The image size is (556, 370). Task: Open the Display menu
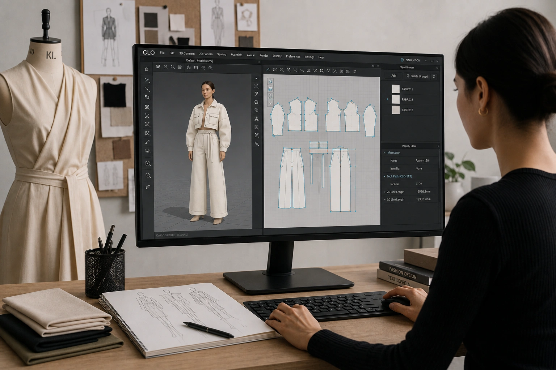point(277,56)
